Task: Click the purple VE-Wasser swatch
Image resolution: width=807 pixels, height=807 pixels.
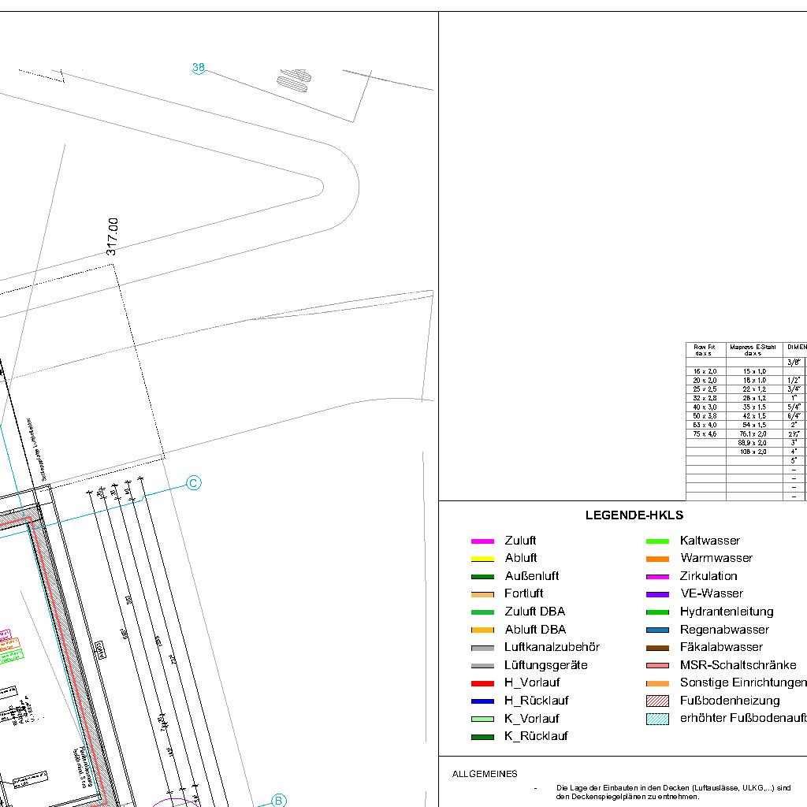Action: pyautogui.click(x=657, y=594)
